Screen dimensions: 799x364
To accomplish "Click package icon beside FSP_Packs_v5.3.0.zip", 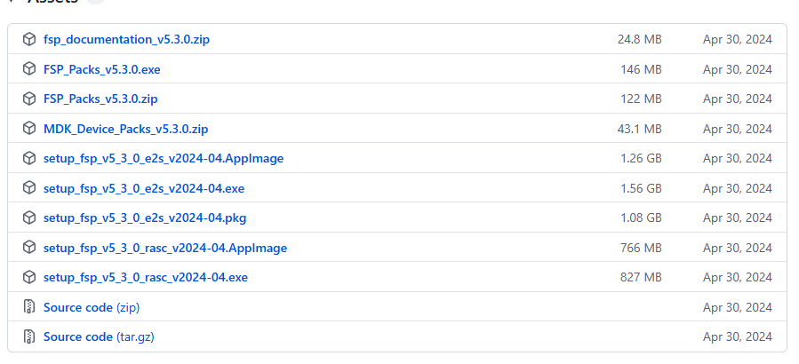I will click(29, 99).
